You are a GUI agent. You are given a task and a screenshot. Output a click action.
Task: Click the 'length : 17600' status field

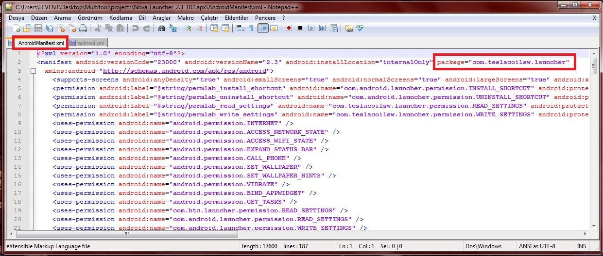[259, 246]
